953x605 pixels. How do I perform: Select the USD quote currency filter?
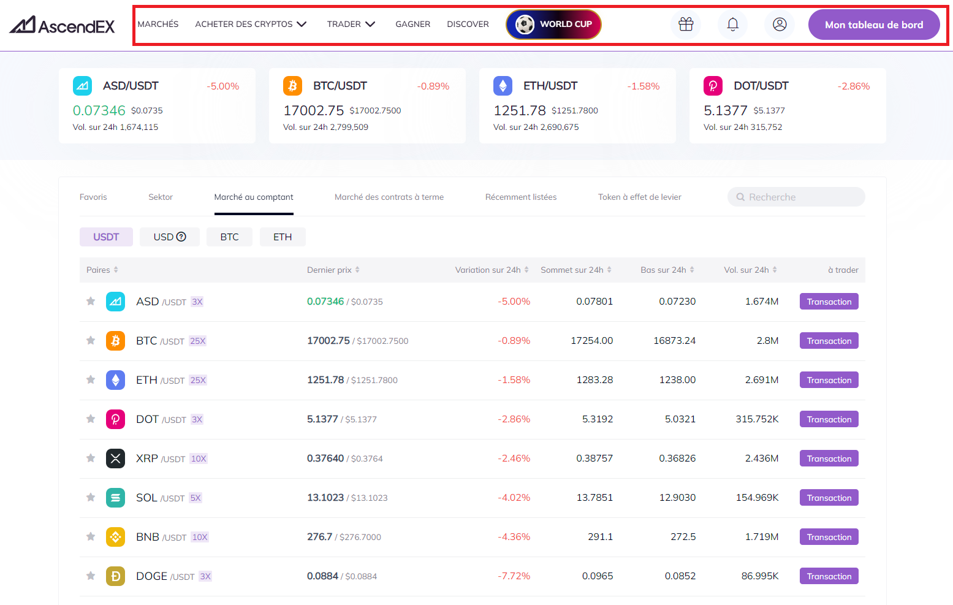pos(170,237)
